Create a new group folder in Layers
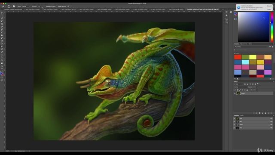This screenshot has width=275, height=155. point(266,113)
